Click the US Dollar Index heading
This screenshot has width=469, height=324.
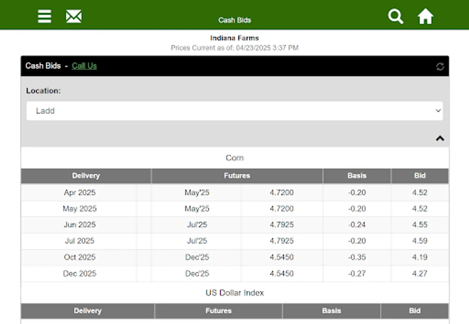(x=234, y=293)
